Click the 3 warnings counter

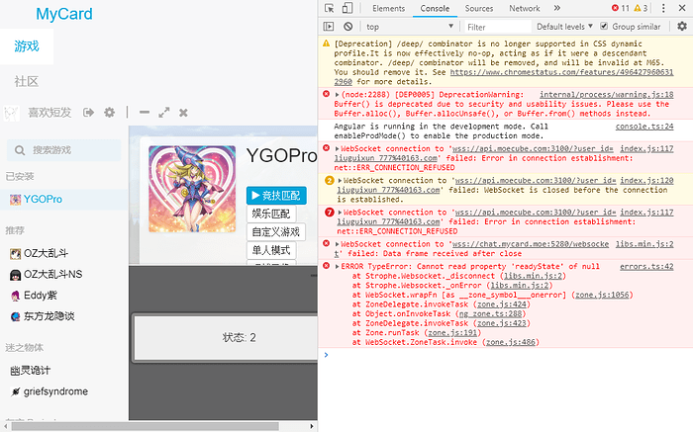(x=641, y=8)
